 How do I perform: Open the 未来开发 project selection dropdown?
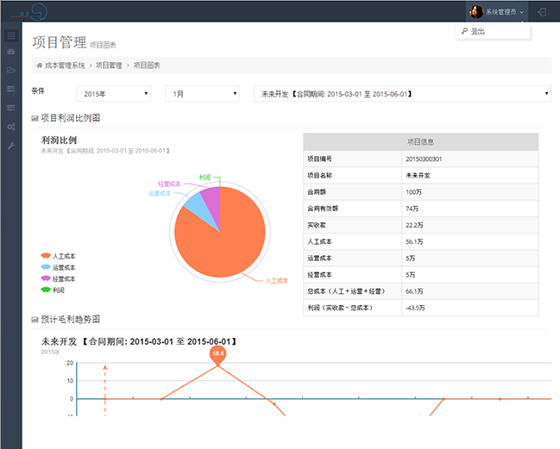click(402, 93)
